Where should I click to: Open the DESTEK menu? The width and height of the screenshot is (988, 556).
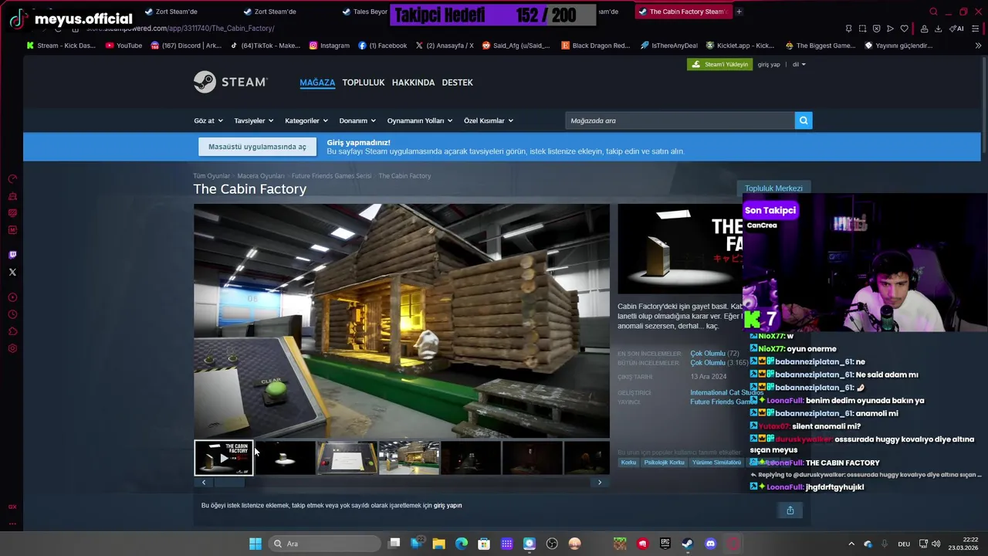[457, 83]
